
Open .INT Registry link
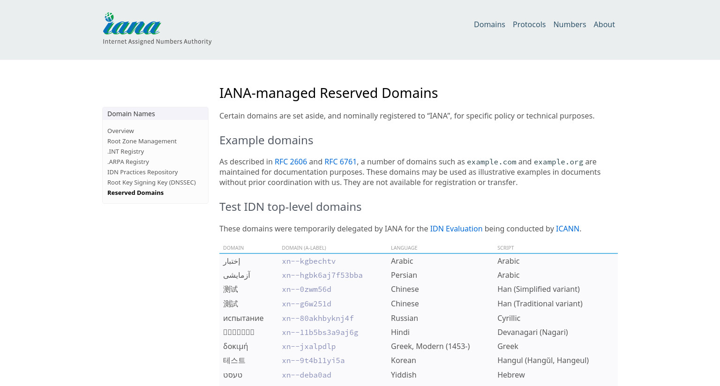126,151
